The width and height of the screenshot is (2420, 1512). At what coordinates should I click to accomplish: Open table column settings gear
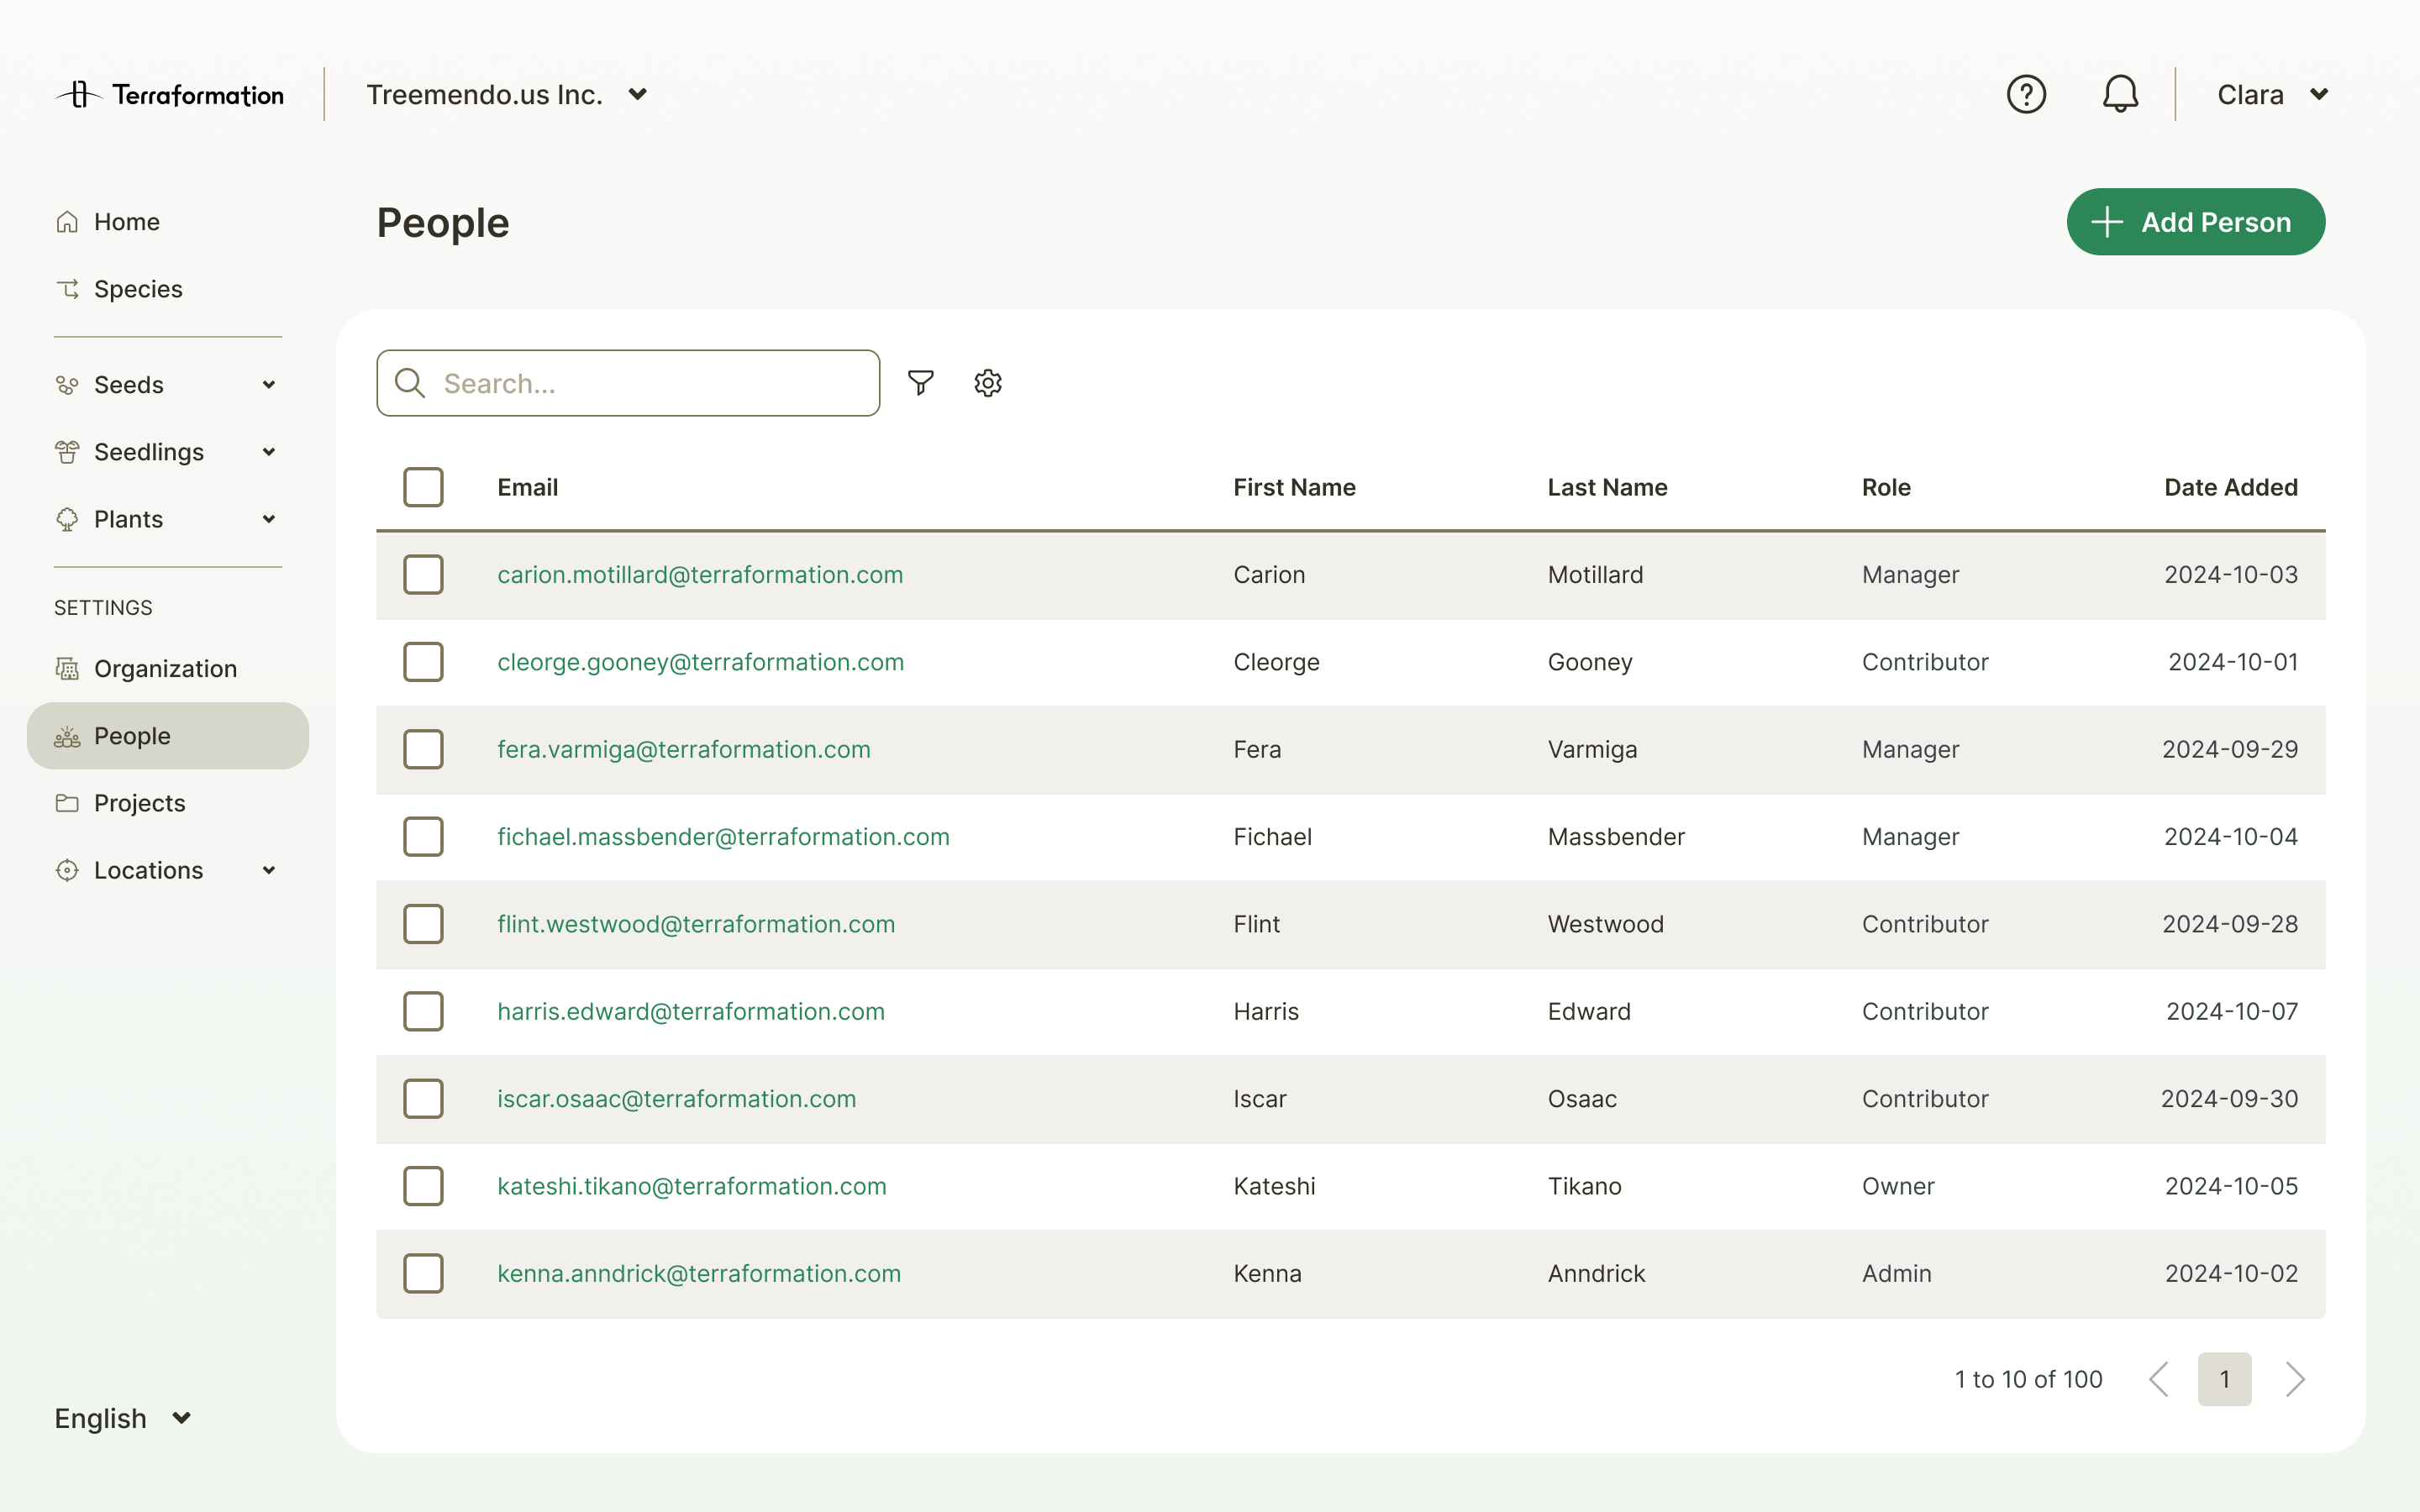pyautogui.click(x=988, y=383)
